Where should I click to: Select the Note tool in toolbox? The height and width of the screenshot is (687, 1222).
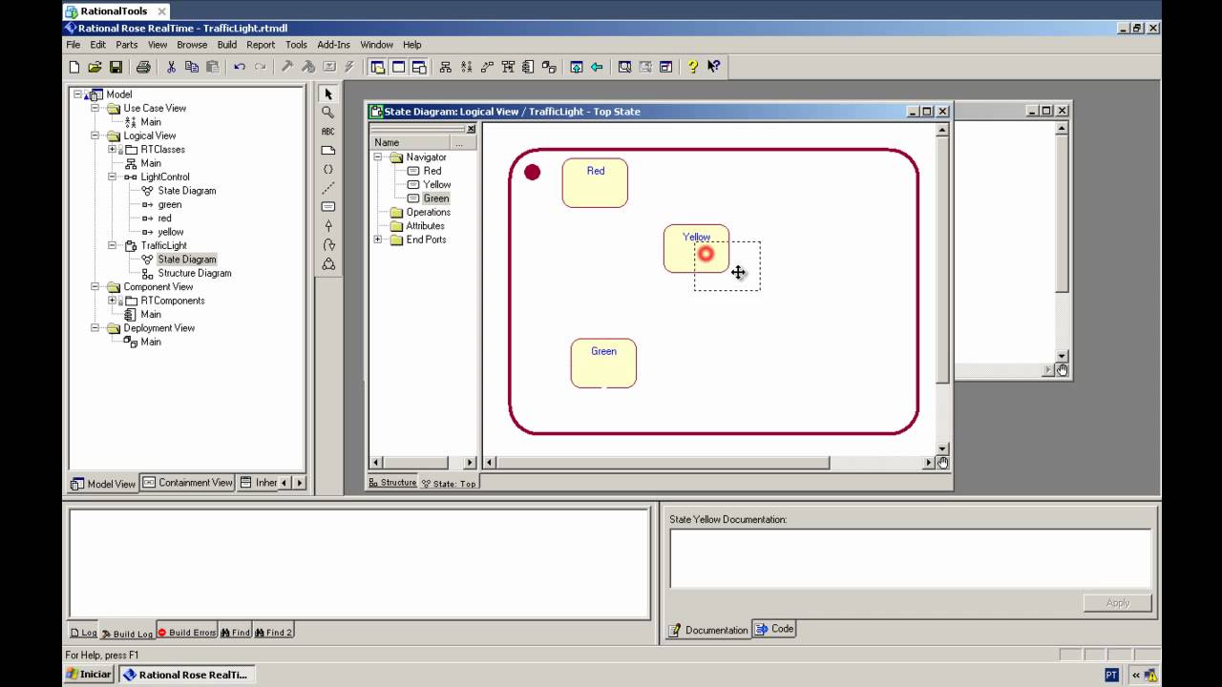[x=327, y=151]
